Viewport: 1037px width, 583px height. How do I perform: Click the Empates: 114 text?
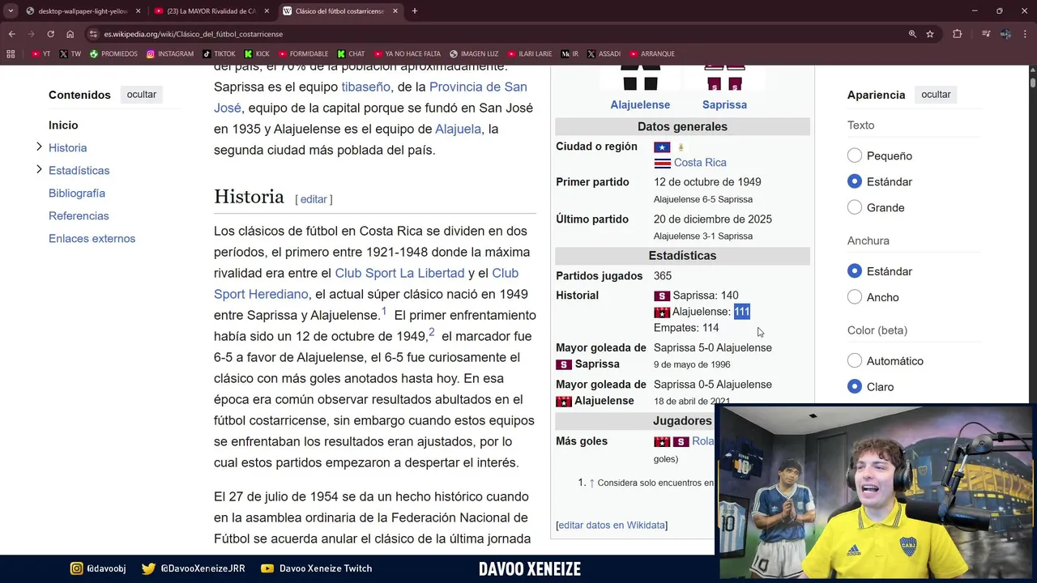point(686,328)
